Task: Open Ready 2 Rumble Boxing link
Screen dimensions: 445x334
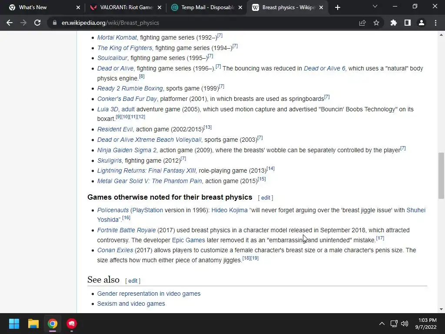Action: [x=130, y=88]
